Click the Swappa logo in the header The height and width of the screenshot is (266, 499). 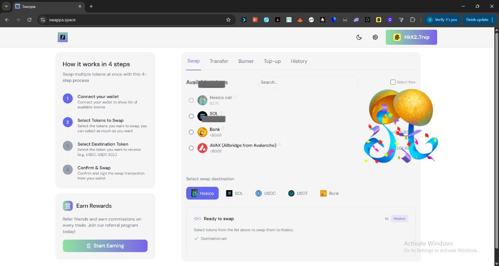(63, 37)
